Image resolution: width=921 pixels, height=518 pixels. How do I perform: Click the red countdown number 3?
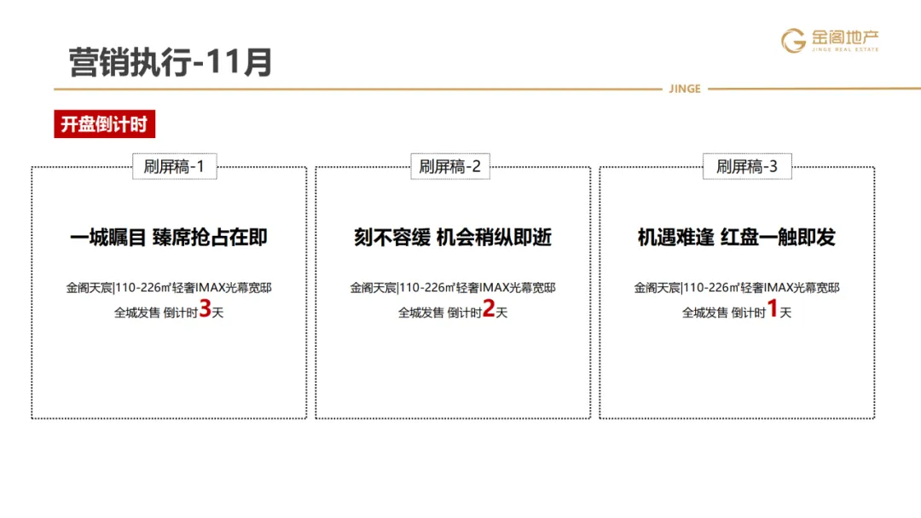tap(205, 308)
